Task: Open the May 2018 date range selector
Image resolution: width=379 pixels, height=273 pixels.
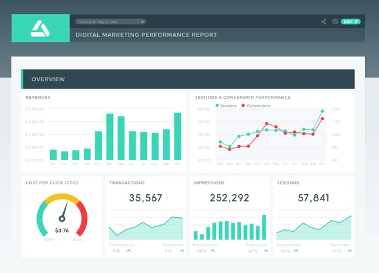Action: pos(111,22)
